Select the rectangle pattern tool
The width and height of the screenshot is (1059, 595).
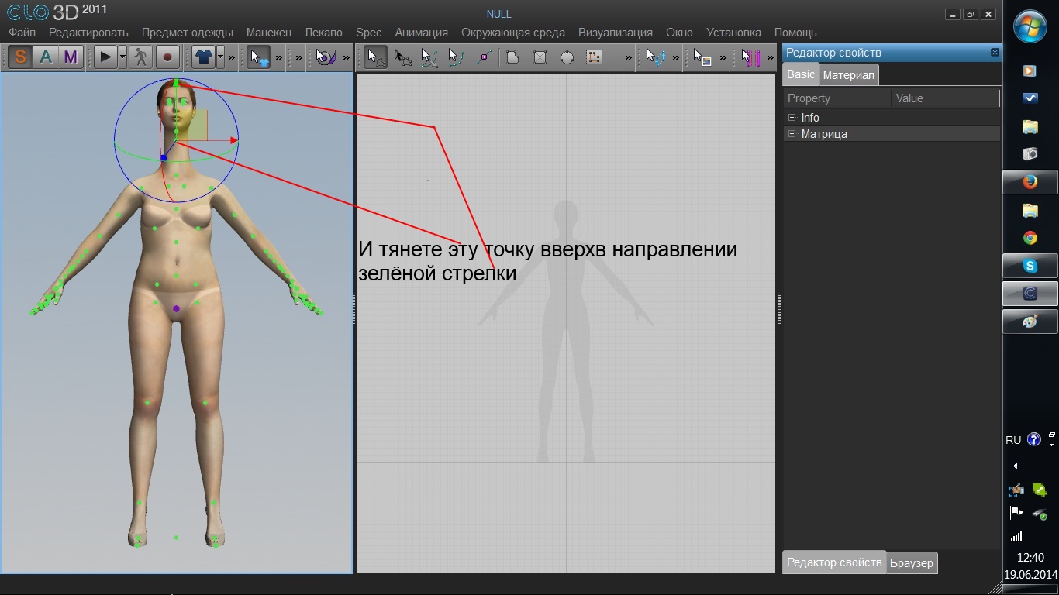coord(540,57)
